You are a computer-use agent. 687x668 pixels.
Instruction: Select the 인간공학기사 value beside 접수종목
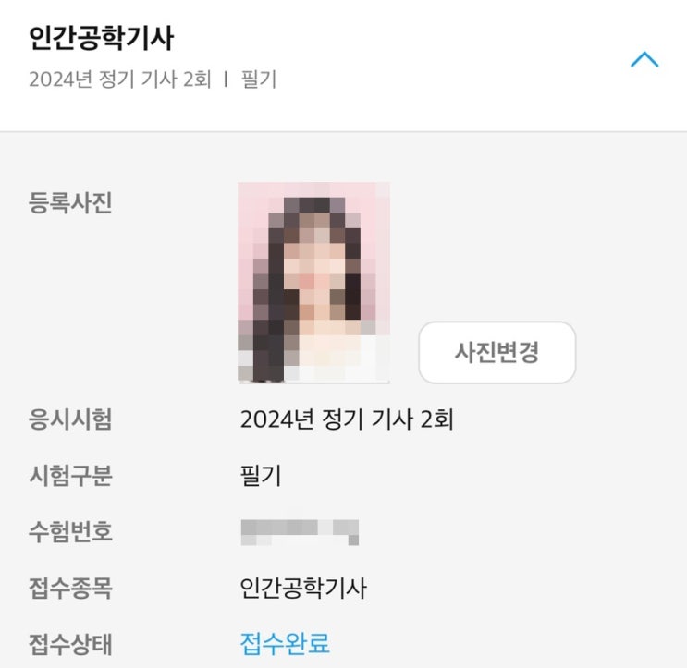303,588
